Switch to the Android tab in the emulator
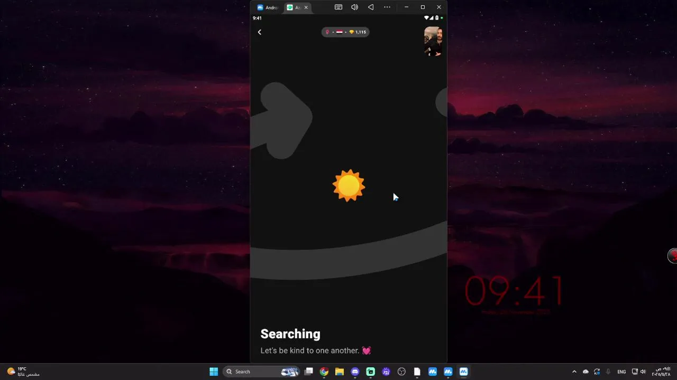The width and height of the screenshot is (677, 380). (268, 7)
